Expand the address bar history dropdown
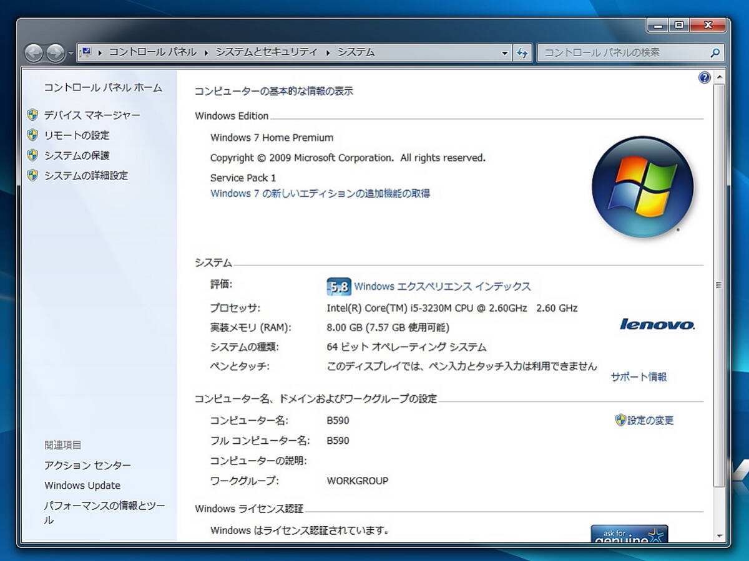 (x=505, y=53)
